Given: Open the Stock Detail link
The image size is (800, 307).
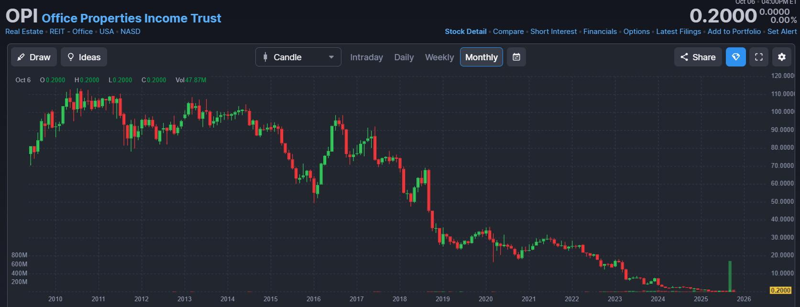Looking at the screenshot, I should coord(466,32).
